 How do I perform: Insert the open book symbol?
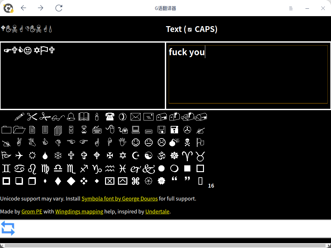click(x=84, y=117)
